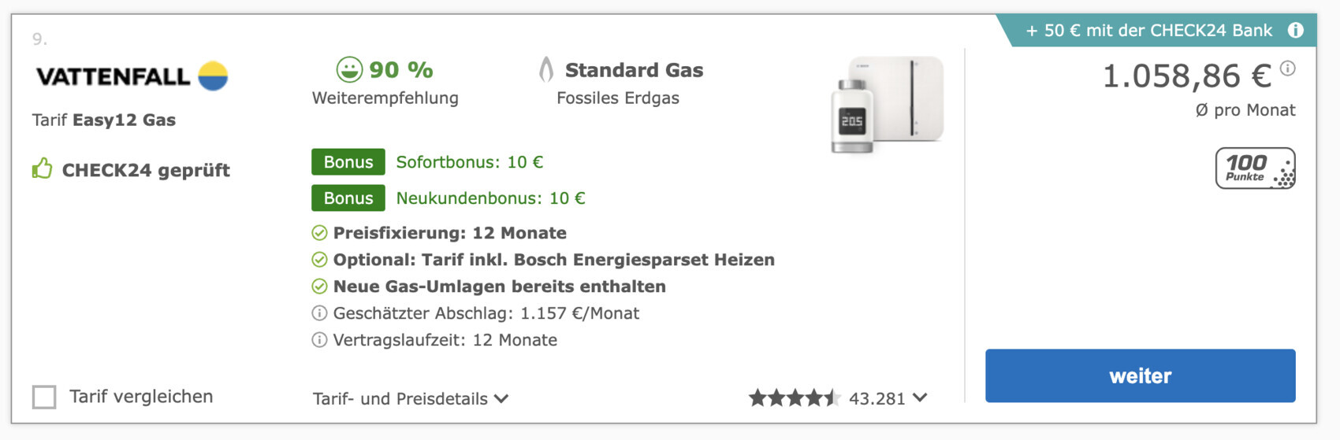Click info icon in CHECK24 Bank banner
The height and width of the screenshot is (440, 1340).
[x=1295, y=31]
